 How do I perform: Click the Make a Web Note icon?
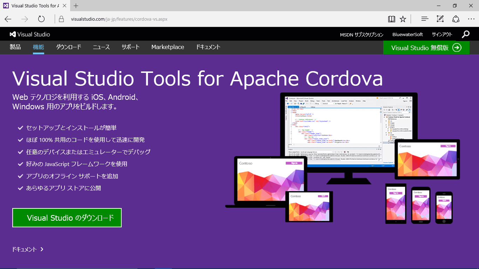point(440,19)
